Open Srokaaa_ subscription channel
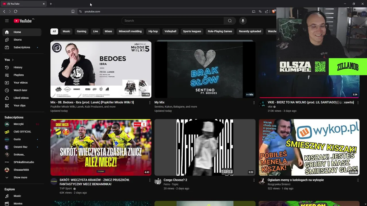This screenshot has width=367, height=206. point(22,154)
